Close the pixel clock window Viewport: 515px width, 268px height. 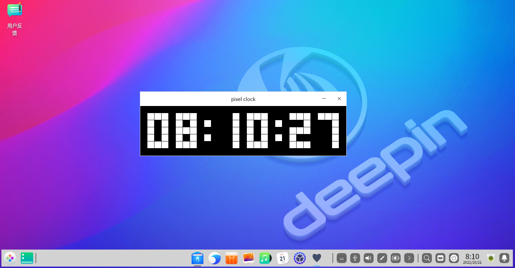(339, 99)
